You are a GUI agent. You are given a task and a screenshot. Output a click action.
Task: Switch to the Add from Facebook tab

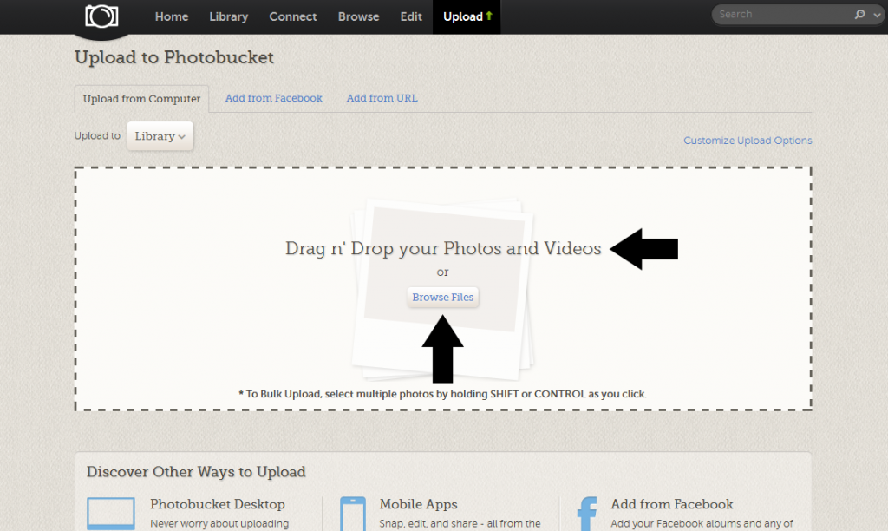(273, 98)
